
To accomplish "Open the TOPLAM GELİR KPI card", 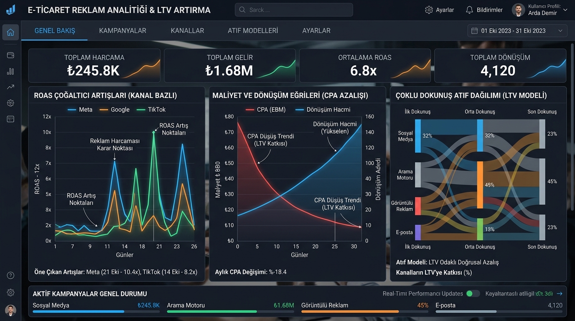I will [x=229, y=66].
